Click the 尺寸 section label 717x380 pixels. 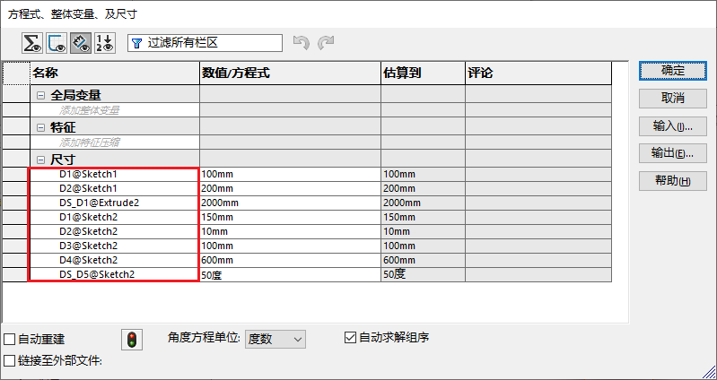(63, 160)
